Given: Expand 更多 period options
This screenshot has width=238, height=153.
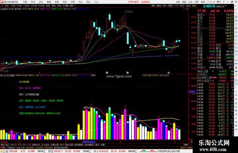Looking at the screenshot, I should pyautogui.click(x=73, y=6).
